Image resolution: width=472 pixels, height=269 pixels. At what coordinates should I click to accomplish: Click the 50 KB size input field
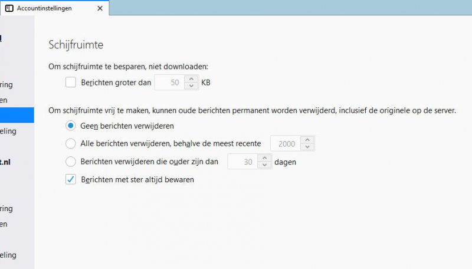pyautogui.click(x=169, y=83)
